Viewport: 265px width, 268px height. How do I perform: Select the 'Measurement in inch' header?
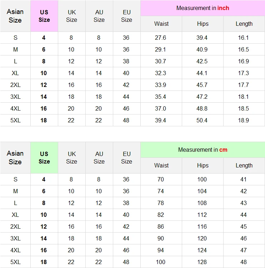[x=202, y=8]
